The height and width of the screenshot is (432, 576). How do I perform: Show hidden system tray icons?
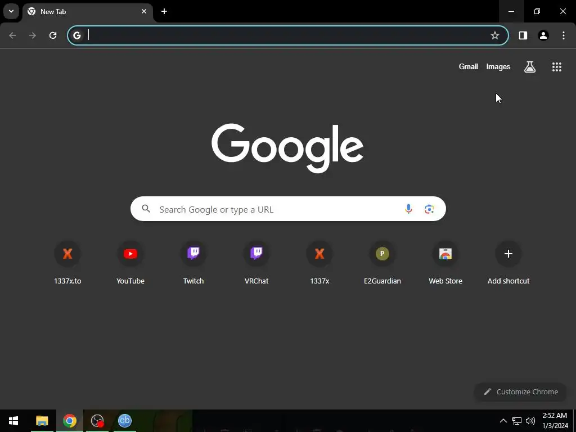503,421
